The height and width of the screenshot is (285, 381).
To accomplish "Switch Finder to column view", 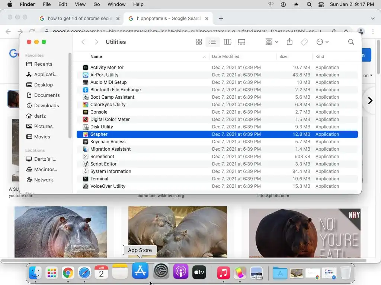I will tap(227, 42).
